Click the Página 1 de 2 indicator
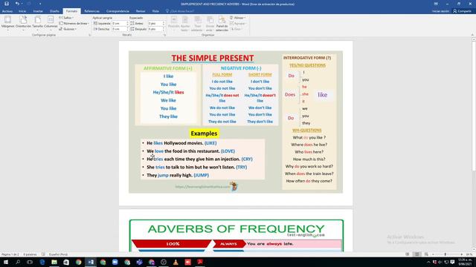This screenshot has width=476, height=267. click(x=10, y=254)
